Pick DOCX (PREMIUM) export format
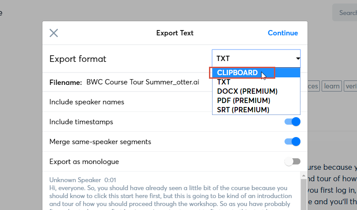Image resolution: width=357 pixels, height=210 pixels. (x=247, y=91)
